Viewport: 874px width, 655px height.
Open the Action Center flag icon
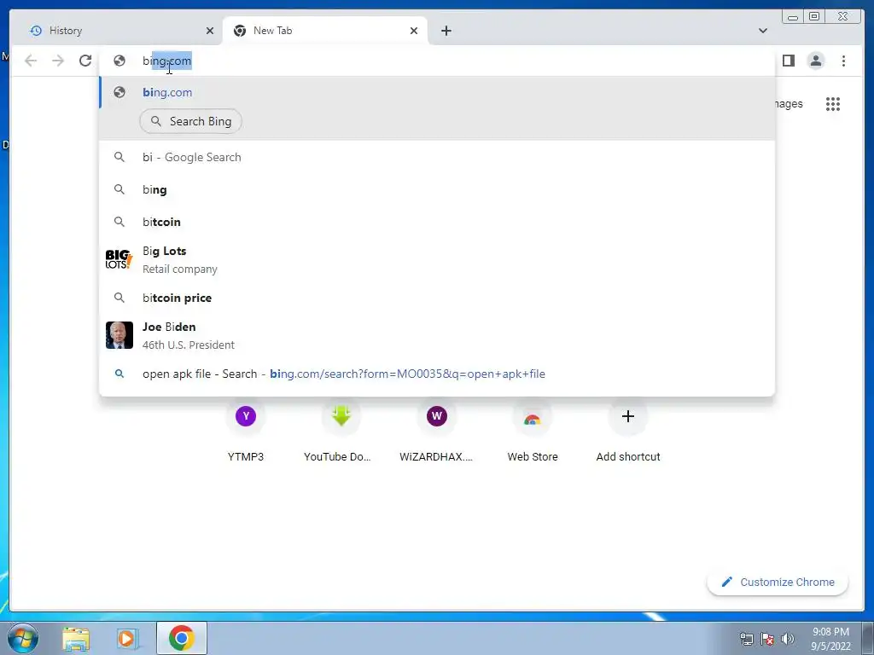pos(767,639)
